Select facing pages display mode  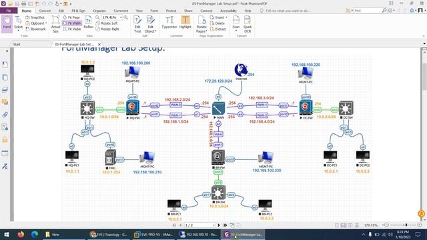[350, 225]
